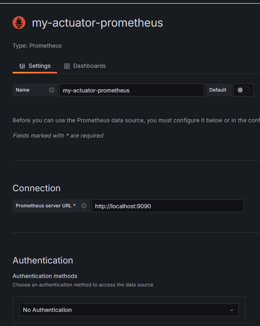
Task: Toggle the Default data source switch
Action: [x=243, y=90]
